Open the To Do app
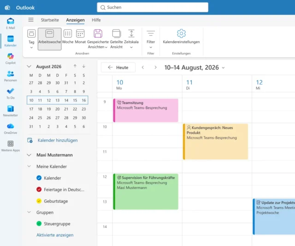Screen dimensions: 295x246 pos(10,93)
